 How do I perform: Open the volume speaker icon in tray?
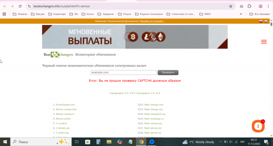231,142
